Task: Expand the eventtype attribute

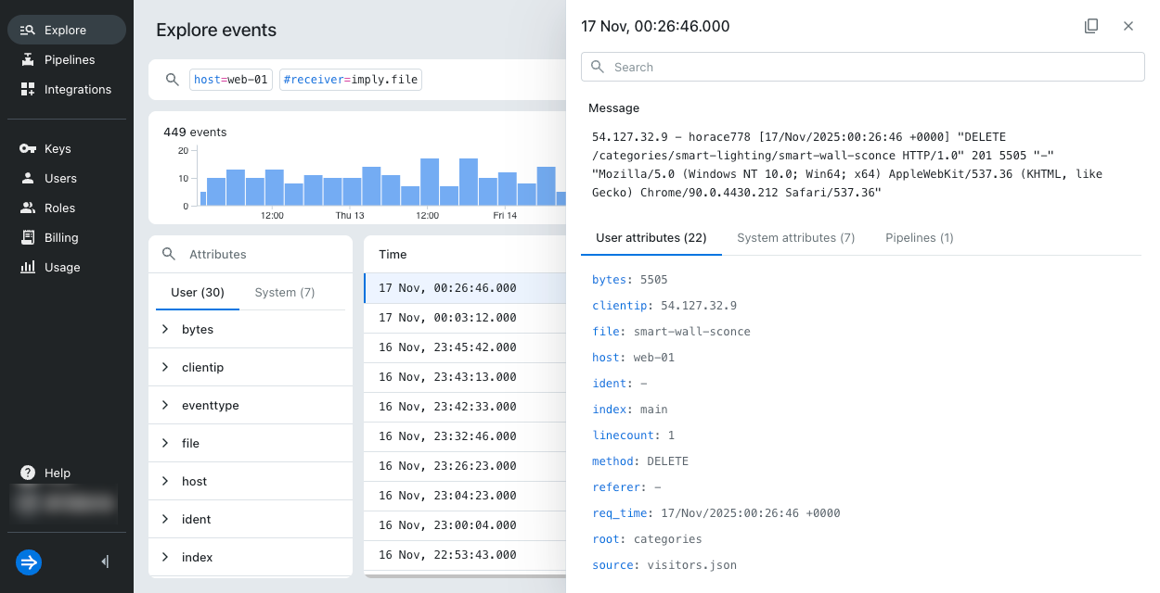Action: (165, 405)
